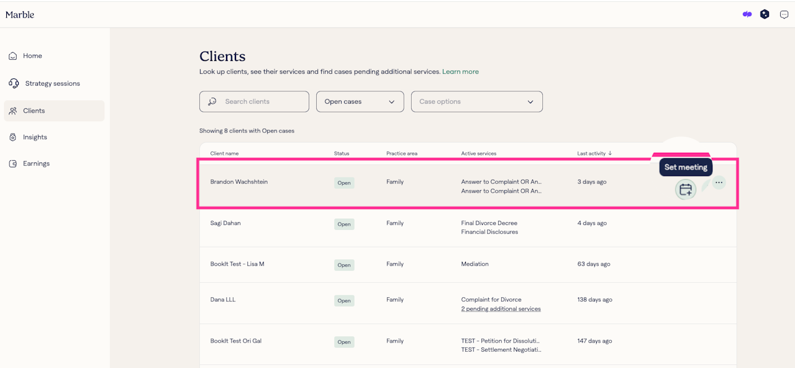Click the Home house icon in sidebar
Viewport: 795px width, 368px height.
[x=13, y=56]
